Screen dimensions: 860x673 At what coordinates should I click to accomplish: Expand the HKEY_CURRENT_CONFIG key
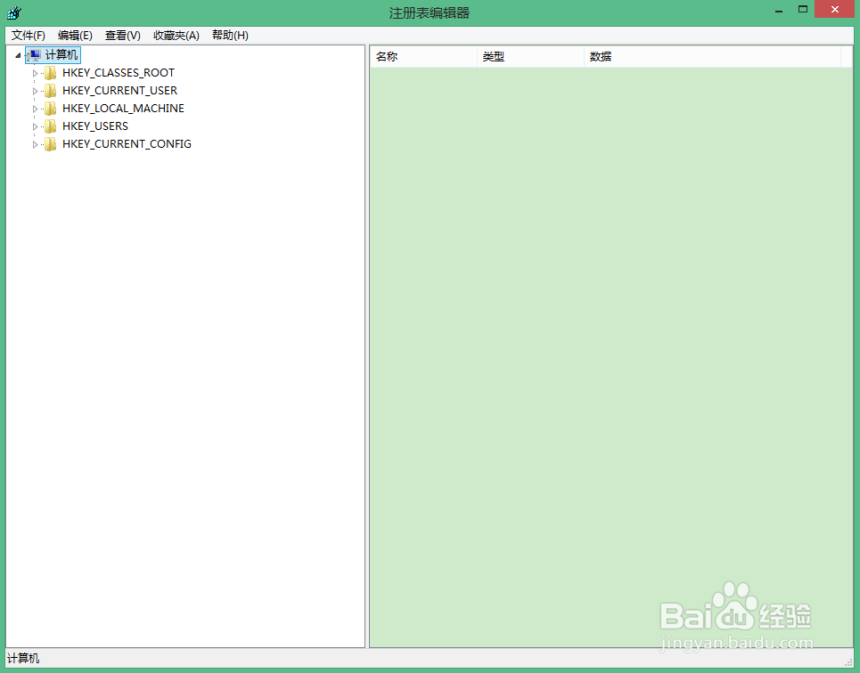point(35,144)
